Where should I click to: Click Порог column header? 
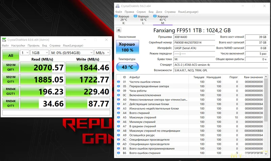coord(233,77)
